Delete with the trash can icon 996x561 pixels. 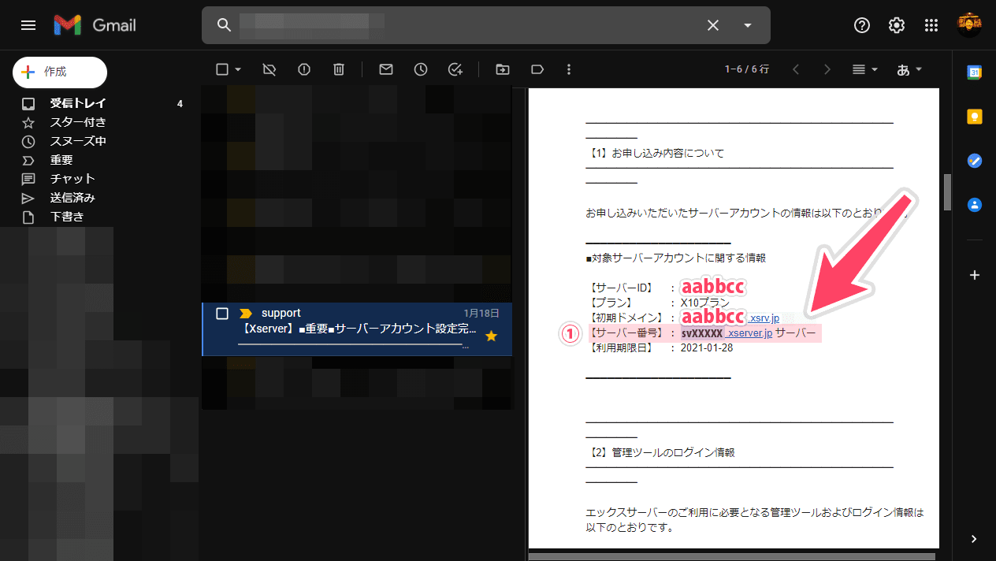339,69
